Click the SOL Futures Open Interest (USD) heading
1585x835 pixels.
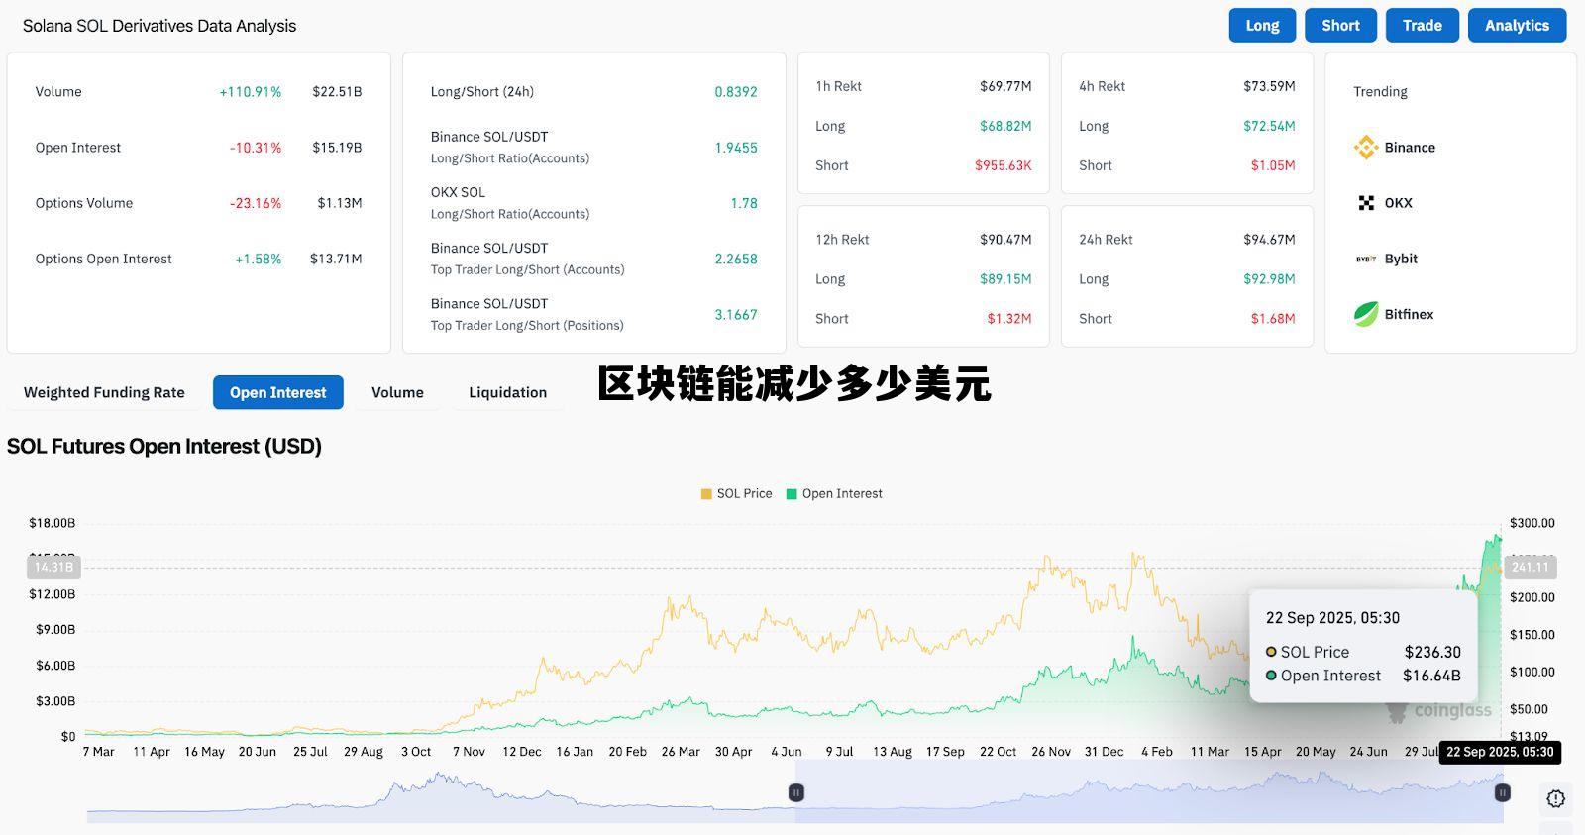point(164,447)
